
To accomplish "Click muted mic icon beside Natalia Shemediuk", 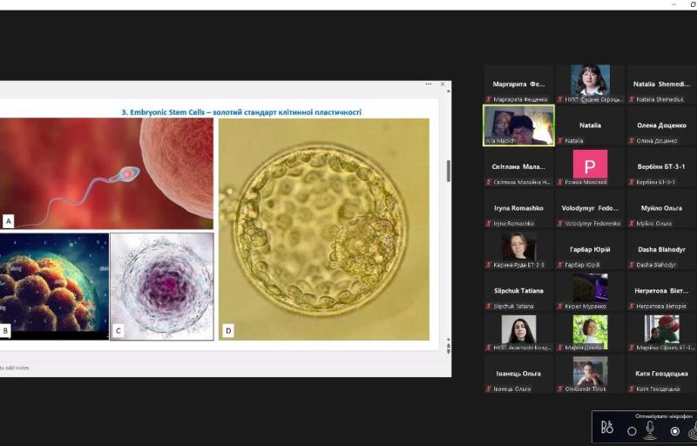I will (631, 99).
